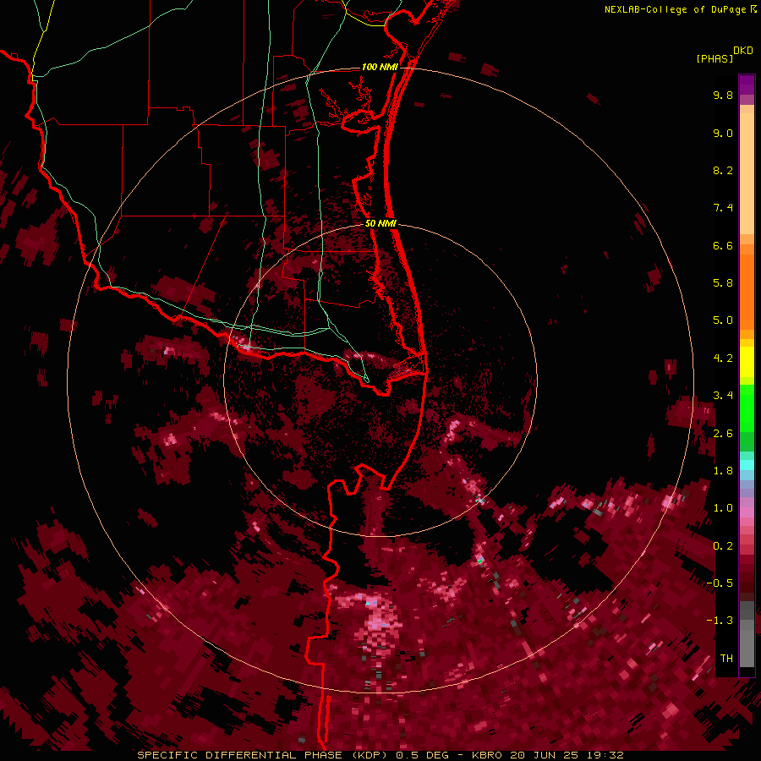This screenshot has width=761, height=761.
Task: Click the 3.4 value on the color scale
Action: click(723, 396)
